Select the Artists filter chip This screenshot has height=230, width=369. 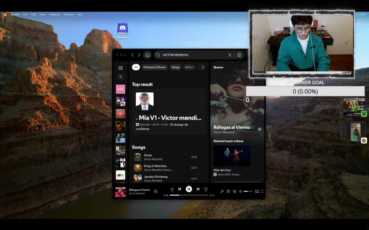[x=189, y=67]
